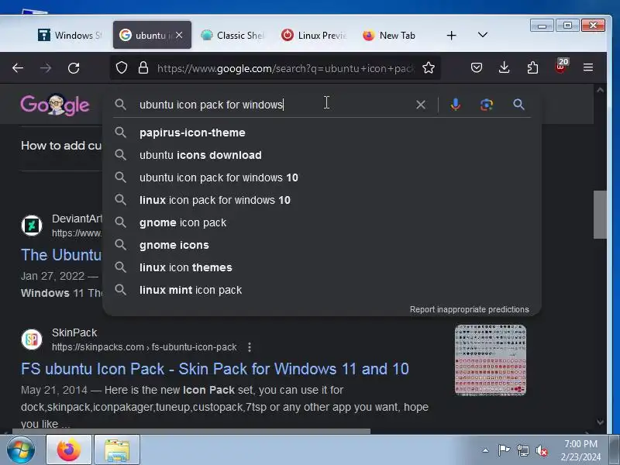620x465 pixels.
Task: Switch to the Linux Preview tab
Action: point(314,35)
